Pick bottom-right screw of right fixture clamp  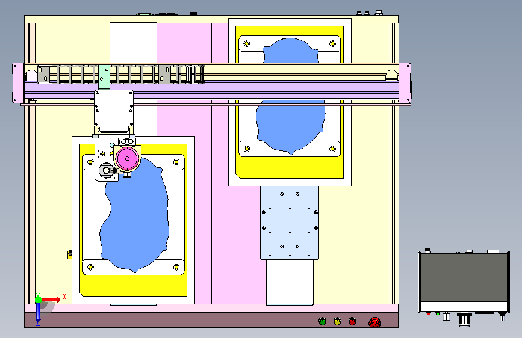click(332, 149)
